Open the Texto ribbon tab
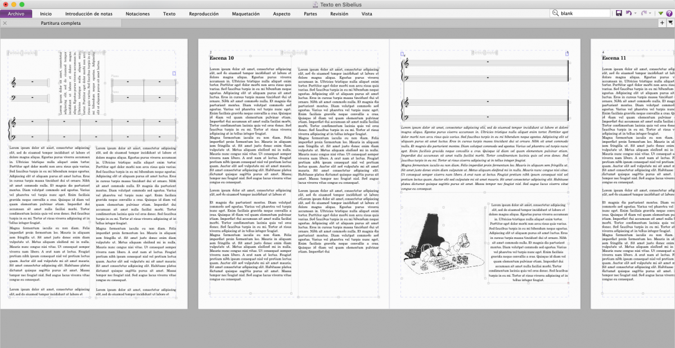 [169, 13]
